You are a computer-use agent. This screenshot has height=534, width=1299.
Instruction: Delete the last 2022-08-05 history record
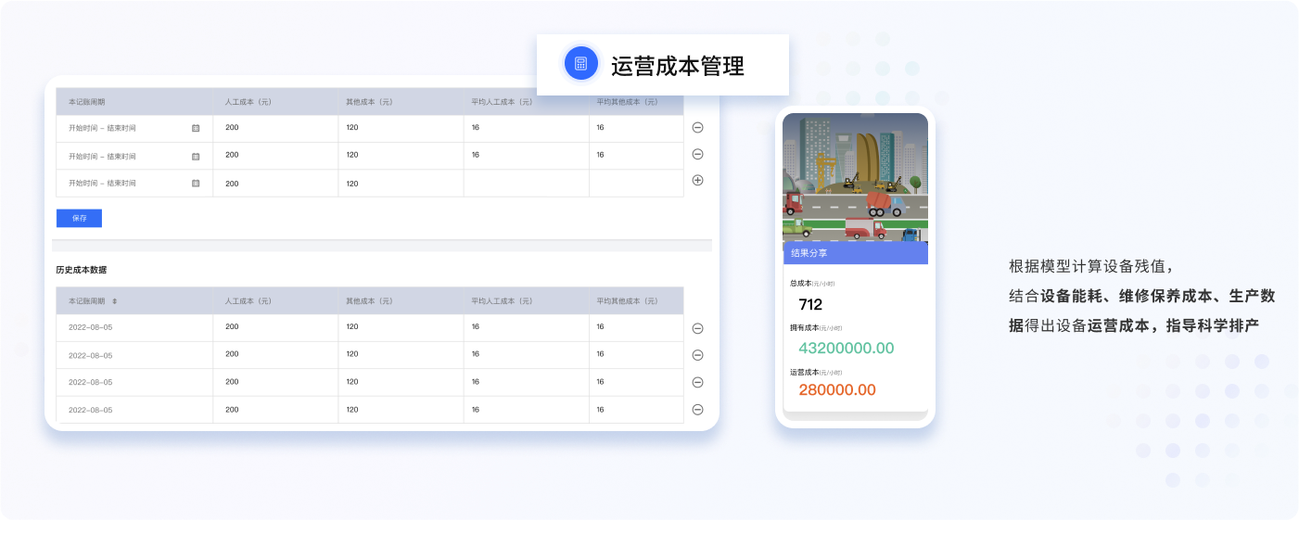(x=698, y=409)
